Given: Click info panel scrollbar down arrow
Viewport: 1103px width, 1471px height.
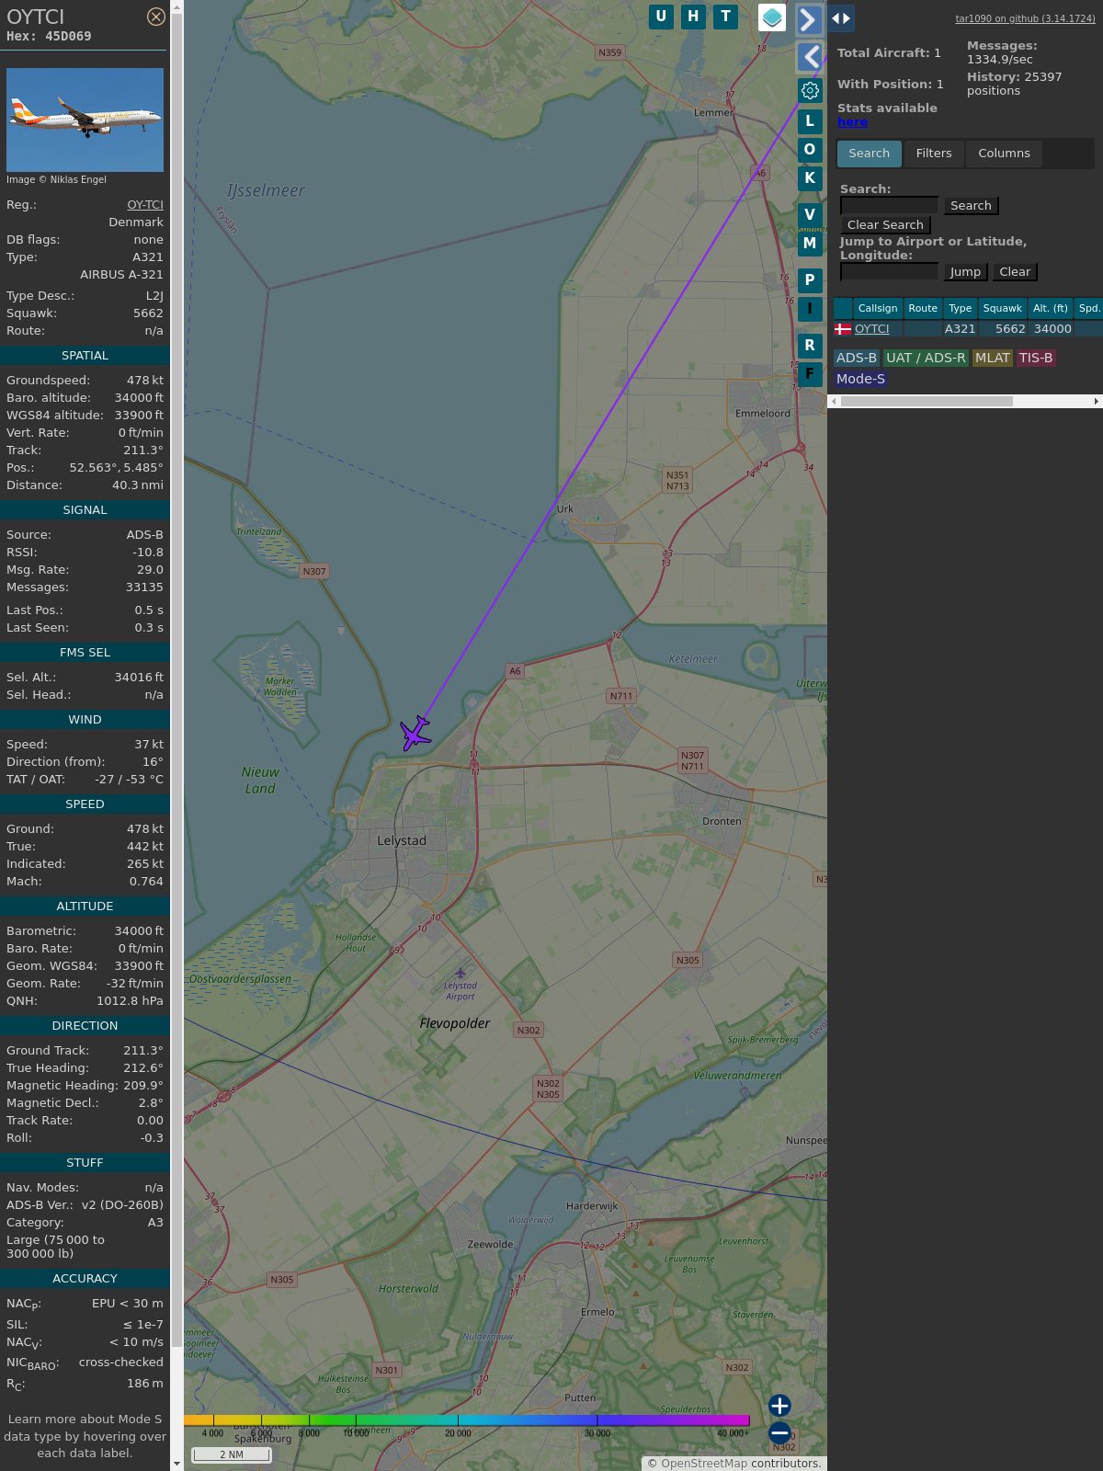Looking at the screenshot, I should point(176,1464).
